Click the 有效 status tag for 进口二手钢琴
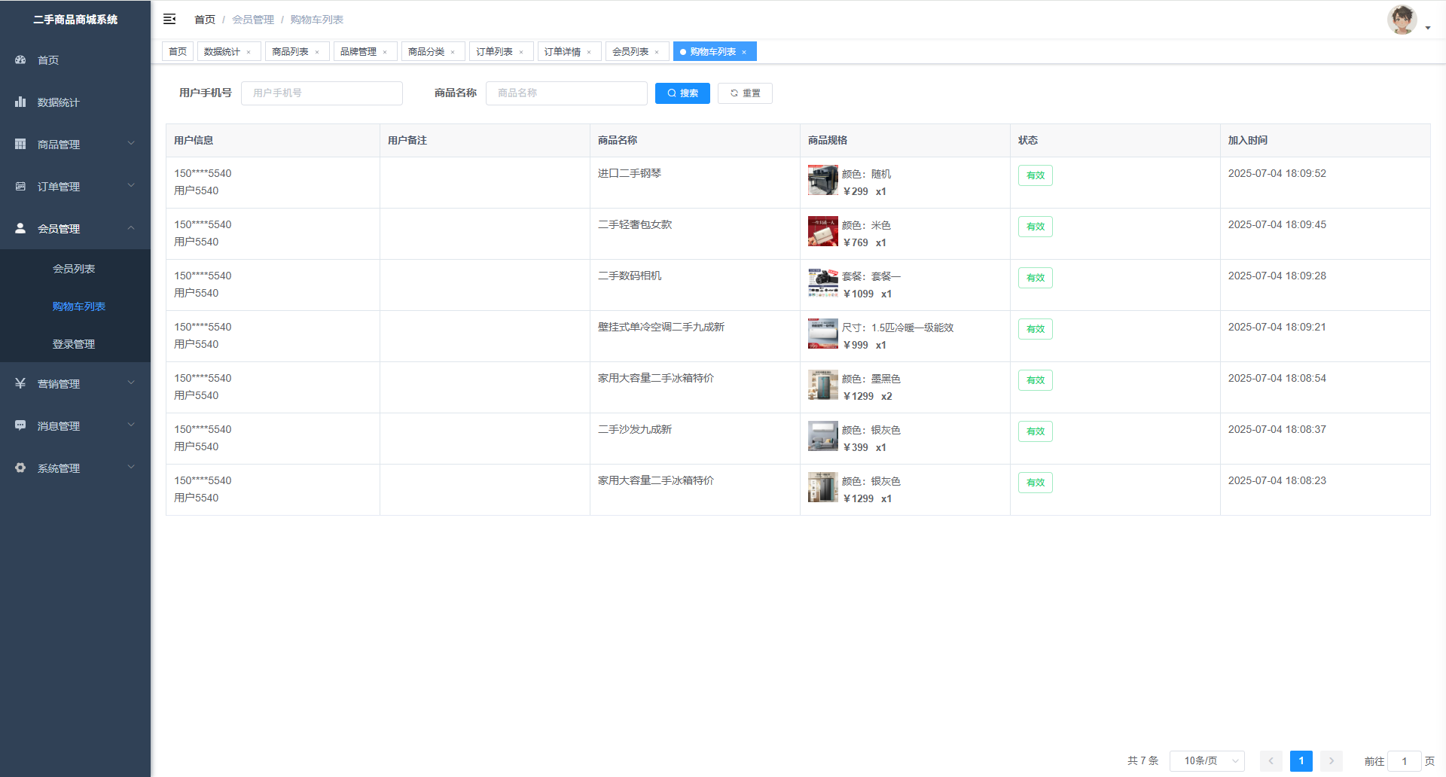The width and height of the screenshot is (1446, 777). click(1035, 175)
